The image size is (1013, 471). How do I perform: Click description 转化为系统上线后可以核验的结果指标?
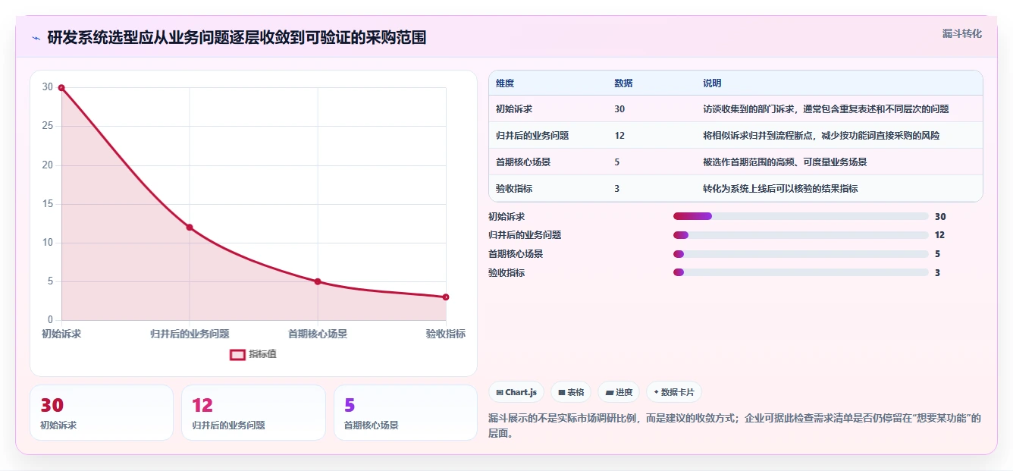pyautogui.click(x=780, y=189)
